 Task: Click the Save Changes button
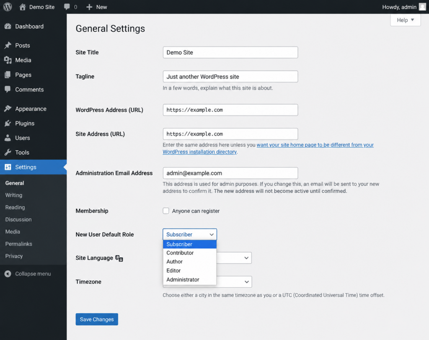coord(97,319)
